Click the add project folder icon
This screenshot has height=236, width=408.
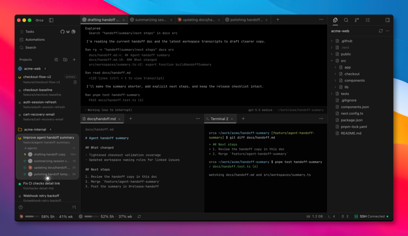click(65, 60)
